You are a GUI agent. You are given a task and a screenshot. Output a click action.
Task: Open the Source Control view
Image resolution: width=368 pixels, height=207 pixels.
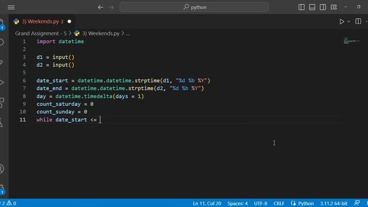2,62
